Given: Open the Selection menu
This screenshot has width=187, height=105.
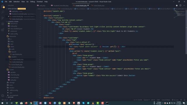Looking at the screenshot, I should (x=16, y=2).
